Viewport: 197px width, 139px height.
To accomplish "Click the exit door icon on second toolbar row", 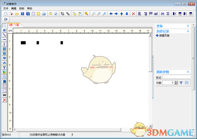I will click(x=6, y=19).
